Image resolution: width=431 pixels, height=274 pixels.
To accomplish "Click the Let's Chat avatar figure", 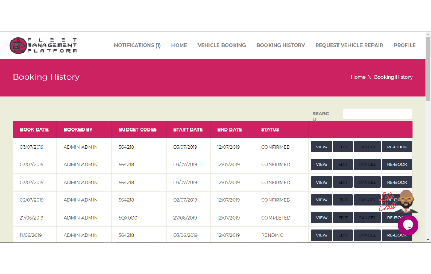I will 406,202.
